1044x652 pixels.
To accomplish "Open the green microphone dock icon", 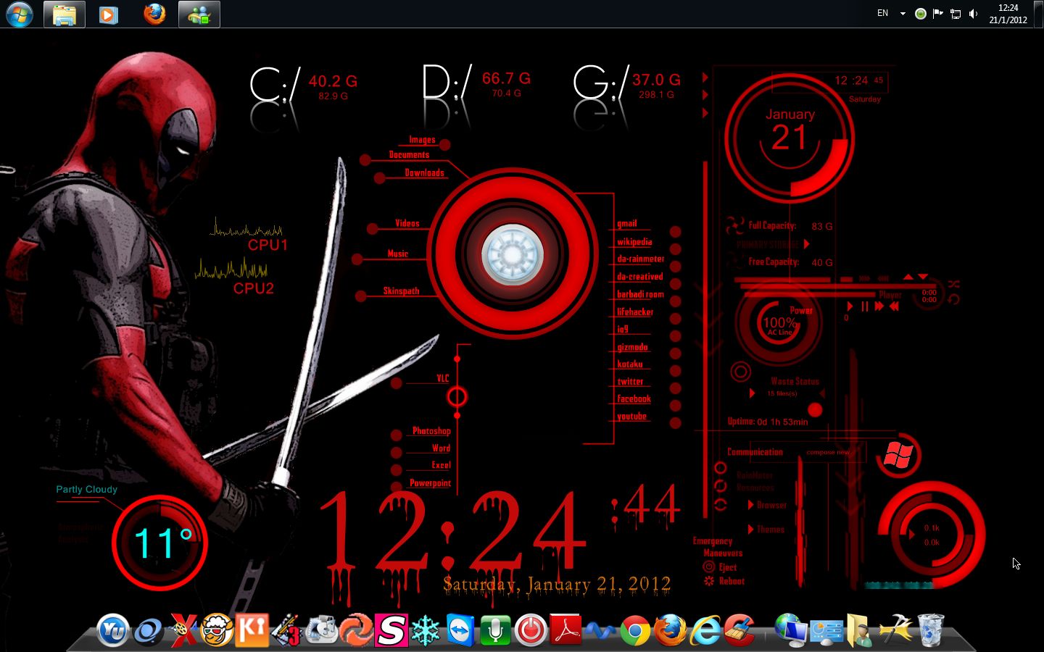I will [495, 630].
